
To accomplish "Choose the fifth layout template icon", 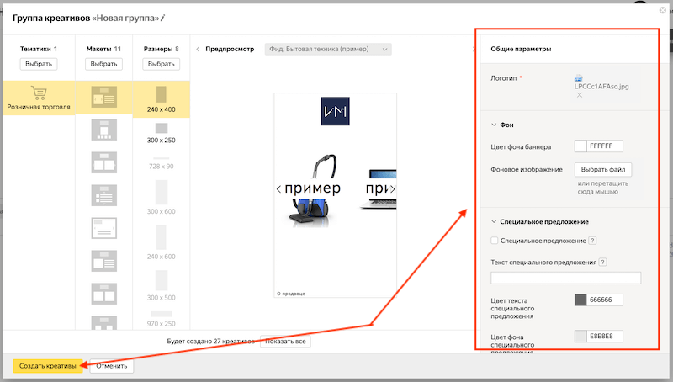I will (x=103, y=228).
